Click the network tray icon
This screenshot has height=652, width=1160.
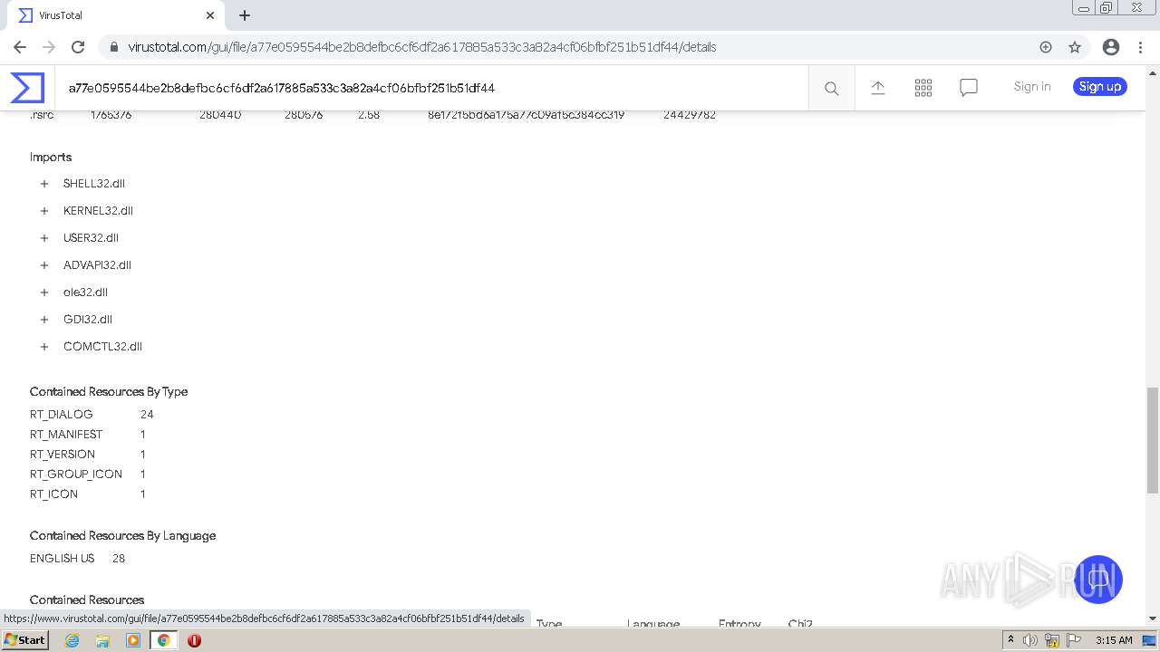click(x=1052, y=640)
